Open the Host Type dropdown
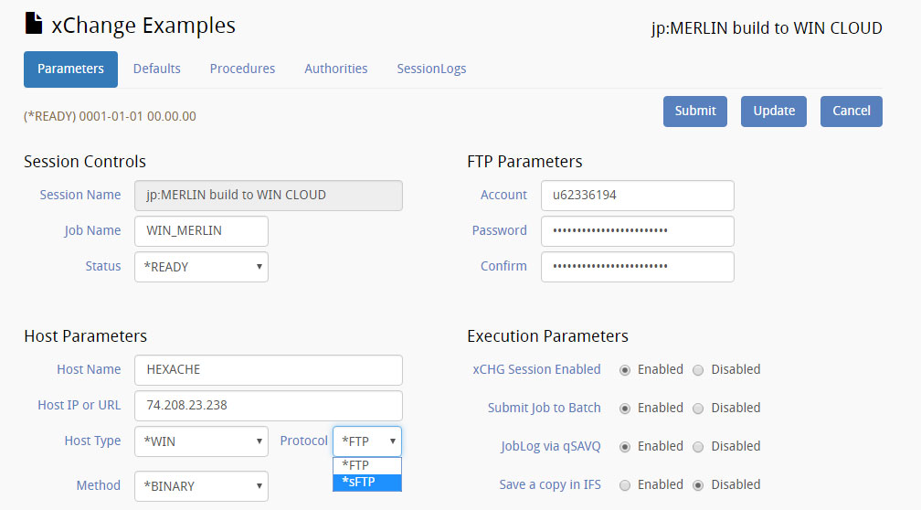 pos(201,441)
